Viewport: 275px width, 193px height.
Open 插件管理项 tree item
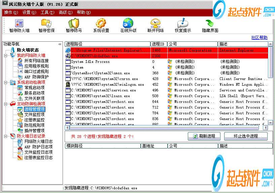point(34,131)
